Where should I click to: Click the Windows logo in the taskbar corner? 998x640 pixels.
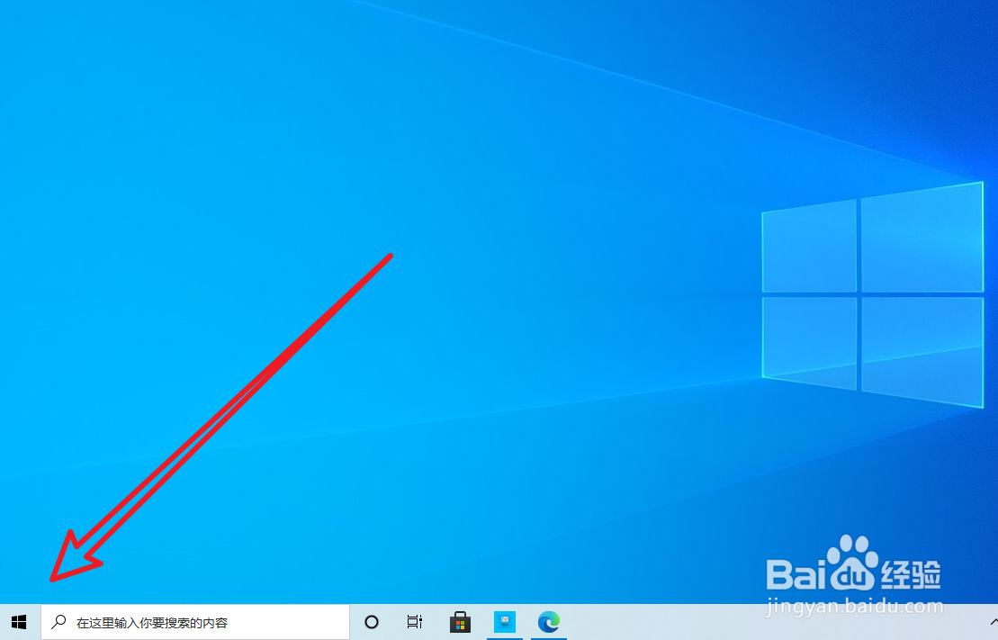(19, 621)
